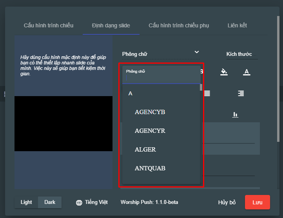Choose the ALGER font option

[161, 150]
